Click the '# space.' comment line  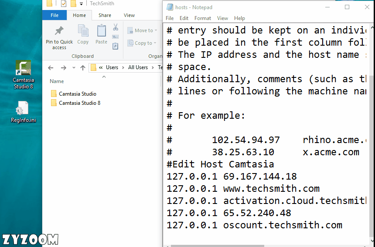click(189, 67)
